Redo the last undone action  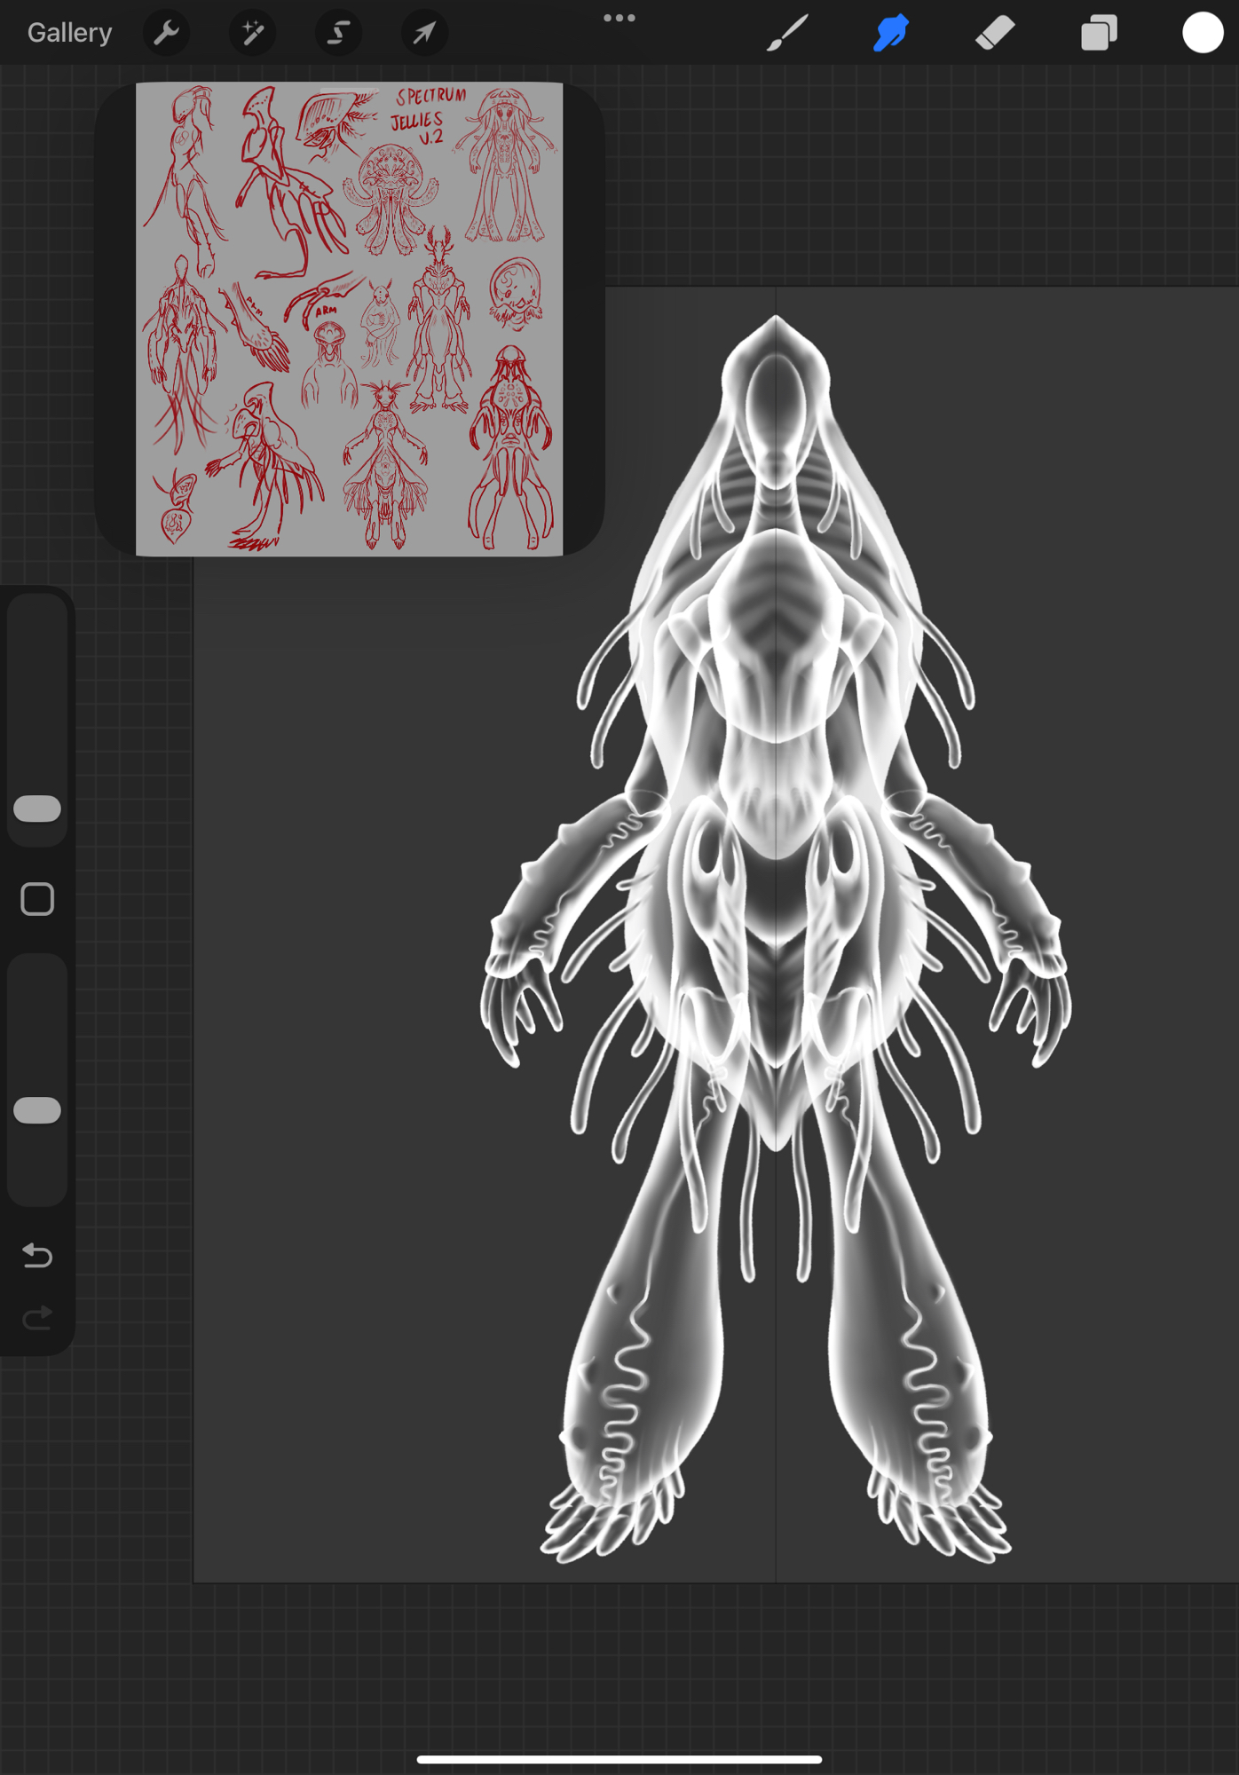pyautogui.click(x=37, y=1318)
